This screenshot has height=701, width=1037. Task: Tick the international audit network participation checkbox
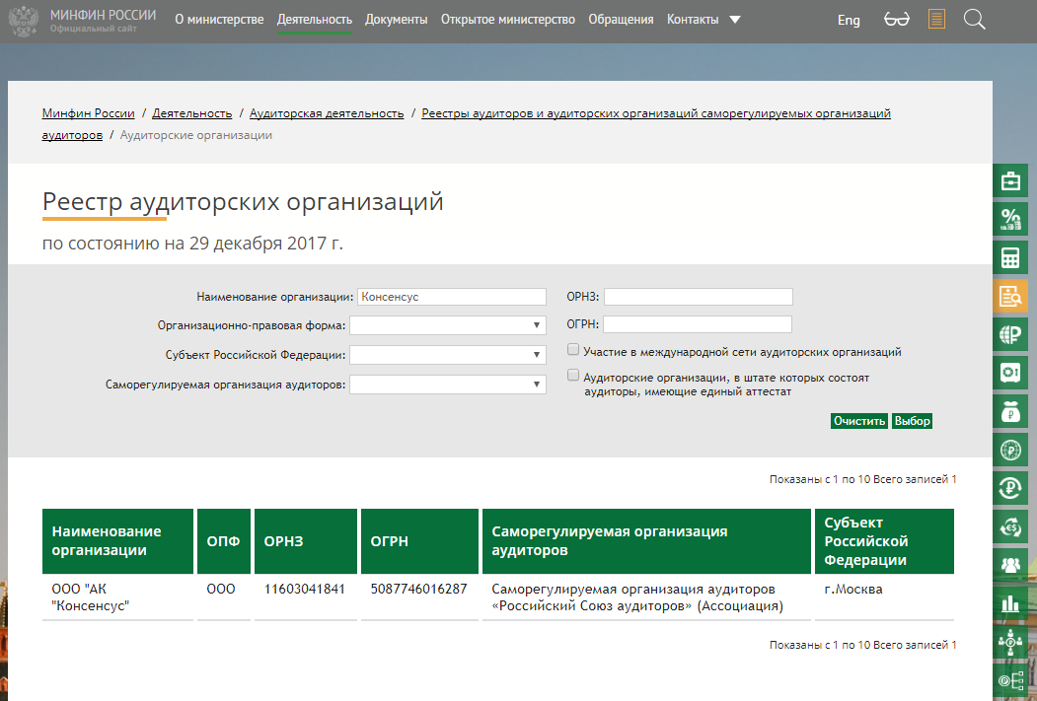pos(573,349)
